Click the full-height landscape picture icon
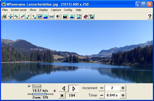 tap(46, 16)
